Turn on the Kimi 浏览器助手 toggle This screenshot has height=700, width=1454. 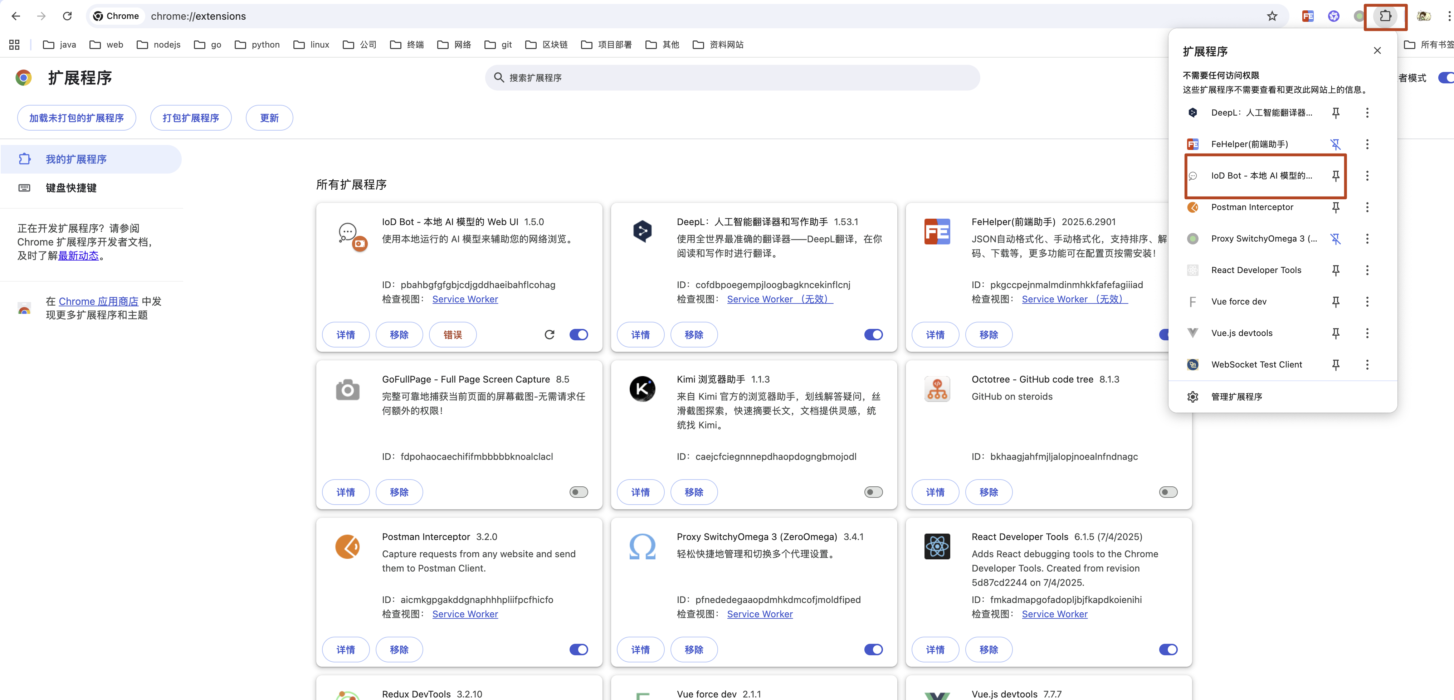(873, 492)
